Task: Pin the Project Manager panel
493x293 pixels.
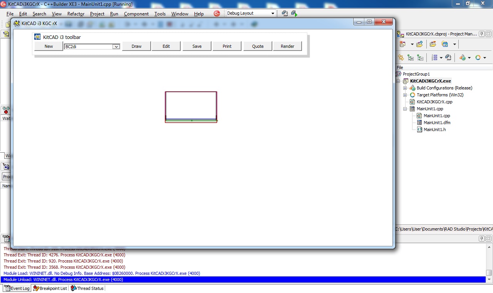Action: tap(481, 34)
